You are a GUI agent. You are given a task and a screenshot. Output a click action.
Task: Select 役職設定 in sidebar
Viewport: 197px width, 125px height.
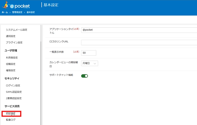pyautogui.click(x=11, y=64)
